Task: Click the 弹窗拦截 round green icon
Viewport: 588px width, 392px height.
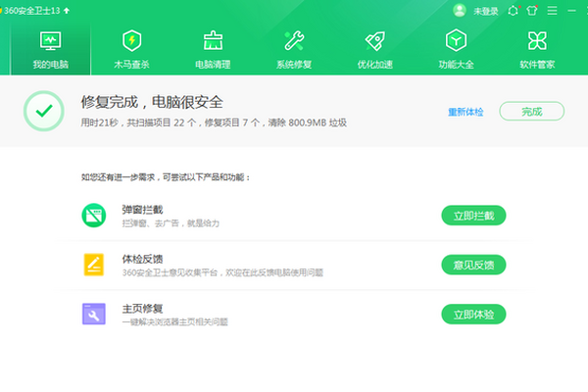Action: pos(94,216)
